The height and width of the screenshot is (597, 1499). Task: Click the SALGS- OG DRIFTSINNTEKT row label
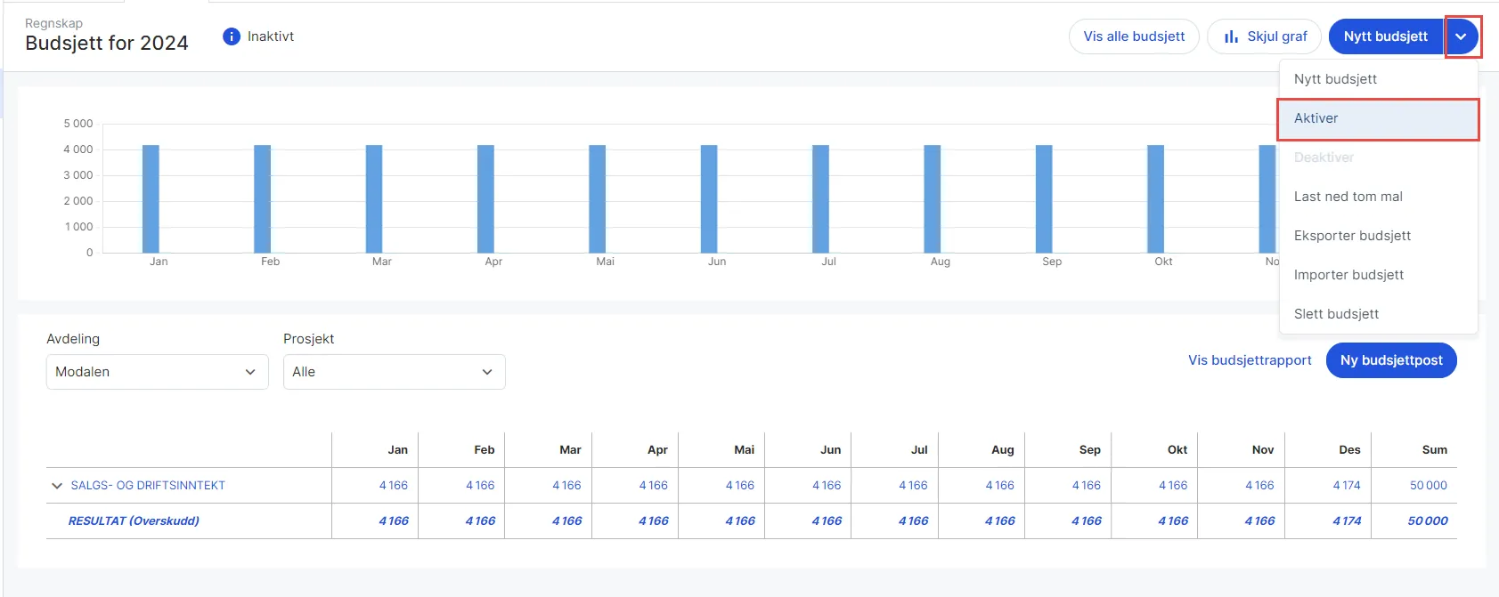tap(148, 486)
